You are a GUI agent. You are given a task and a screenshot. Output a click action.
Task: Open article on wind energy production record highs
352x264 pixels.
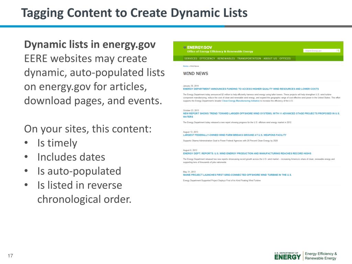(247, 154)
